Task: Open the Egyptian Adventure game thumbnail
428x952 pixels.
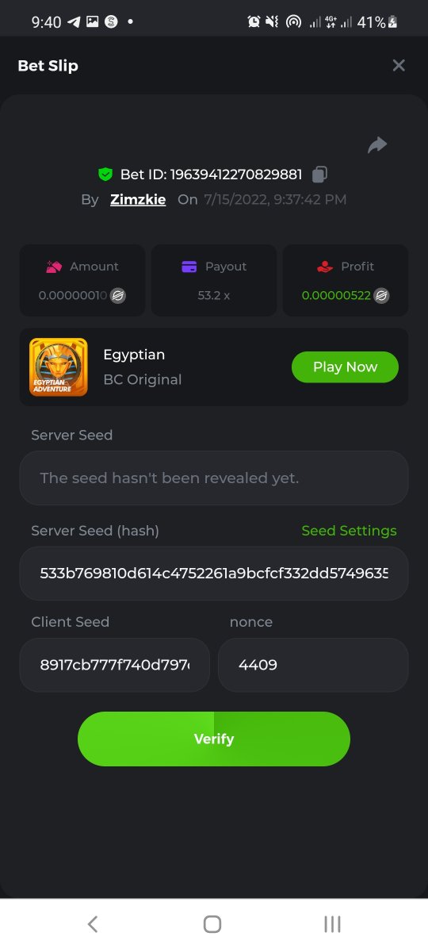Action: coord(59,367)
